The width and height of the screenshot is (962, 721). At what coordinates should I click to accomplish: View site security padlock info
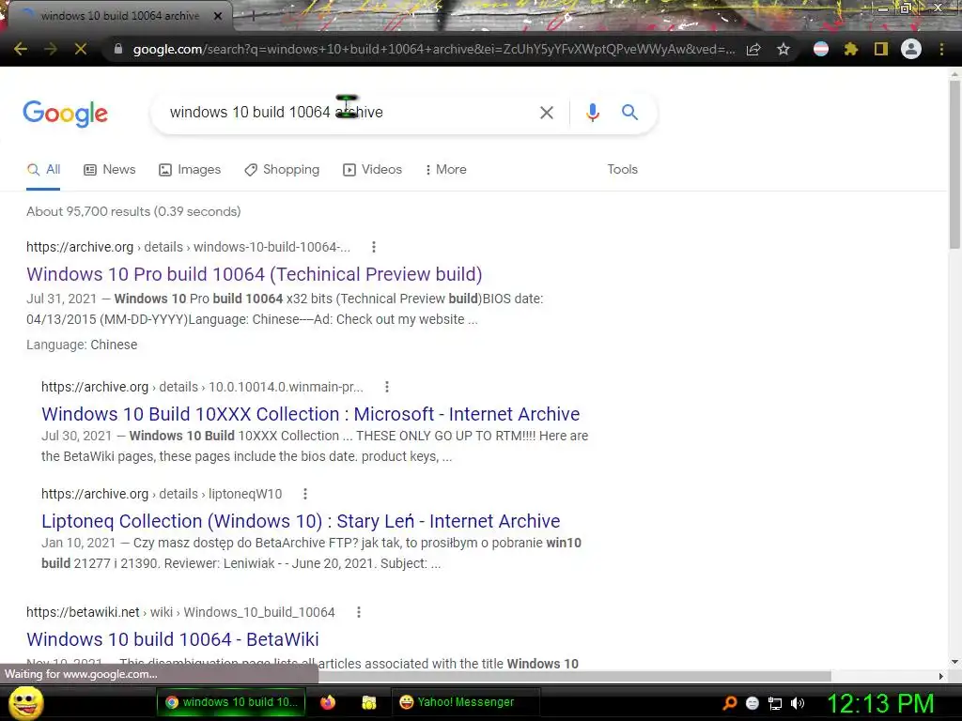tap(118, 49)
